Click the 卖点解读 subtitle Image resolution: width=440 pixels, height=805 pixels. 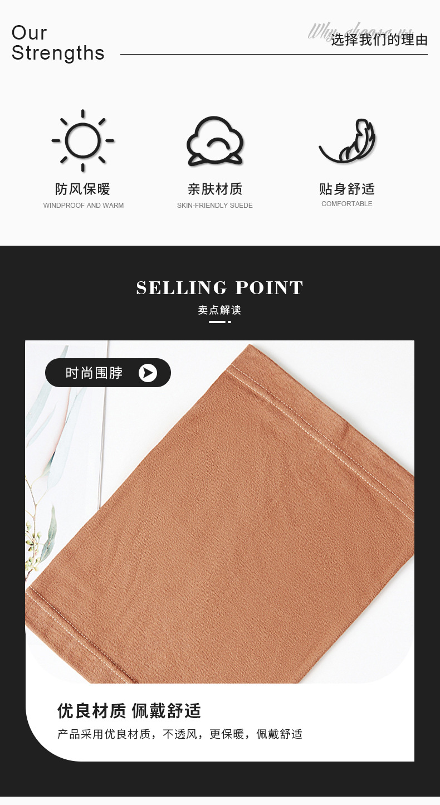[219, 310]
